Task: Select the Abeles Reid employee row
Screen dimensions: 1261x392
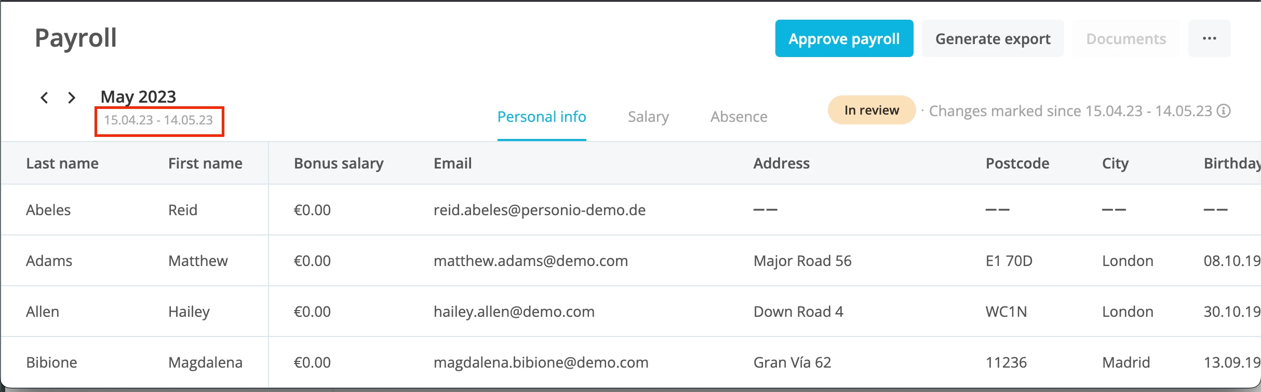Action: [630, 210]
